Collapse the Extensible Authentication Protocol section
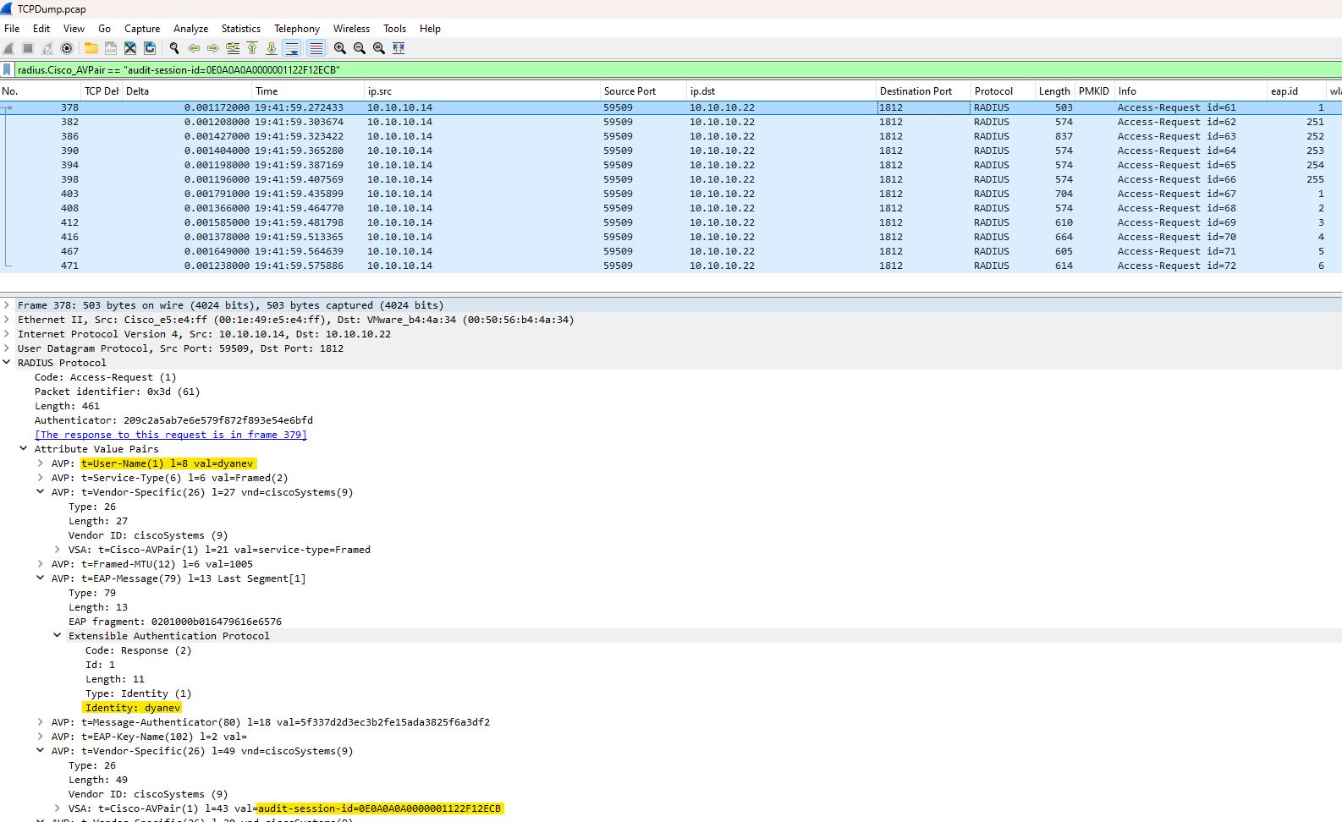Screen dimensions: 1342x822 [x=57, y=636]
